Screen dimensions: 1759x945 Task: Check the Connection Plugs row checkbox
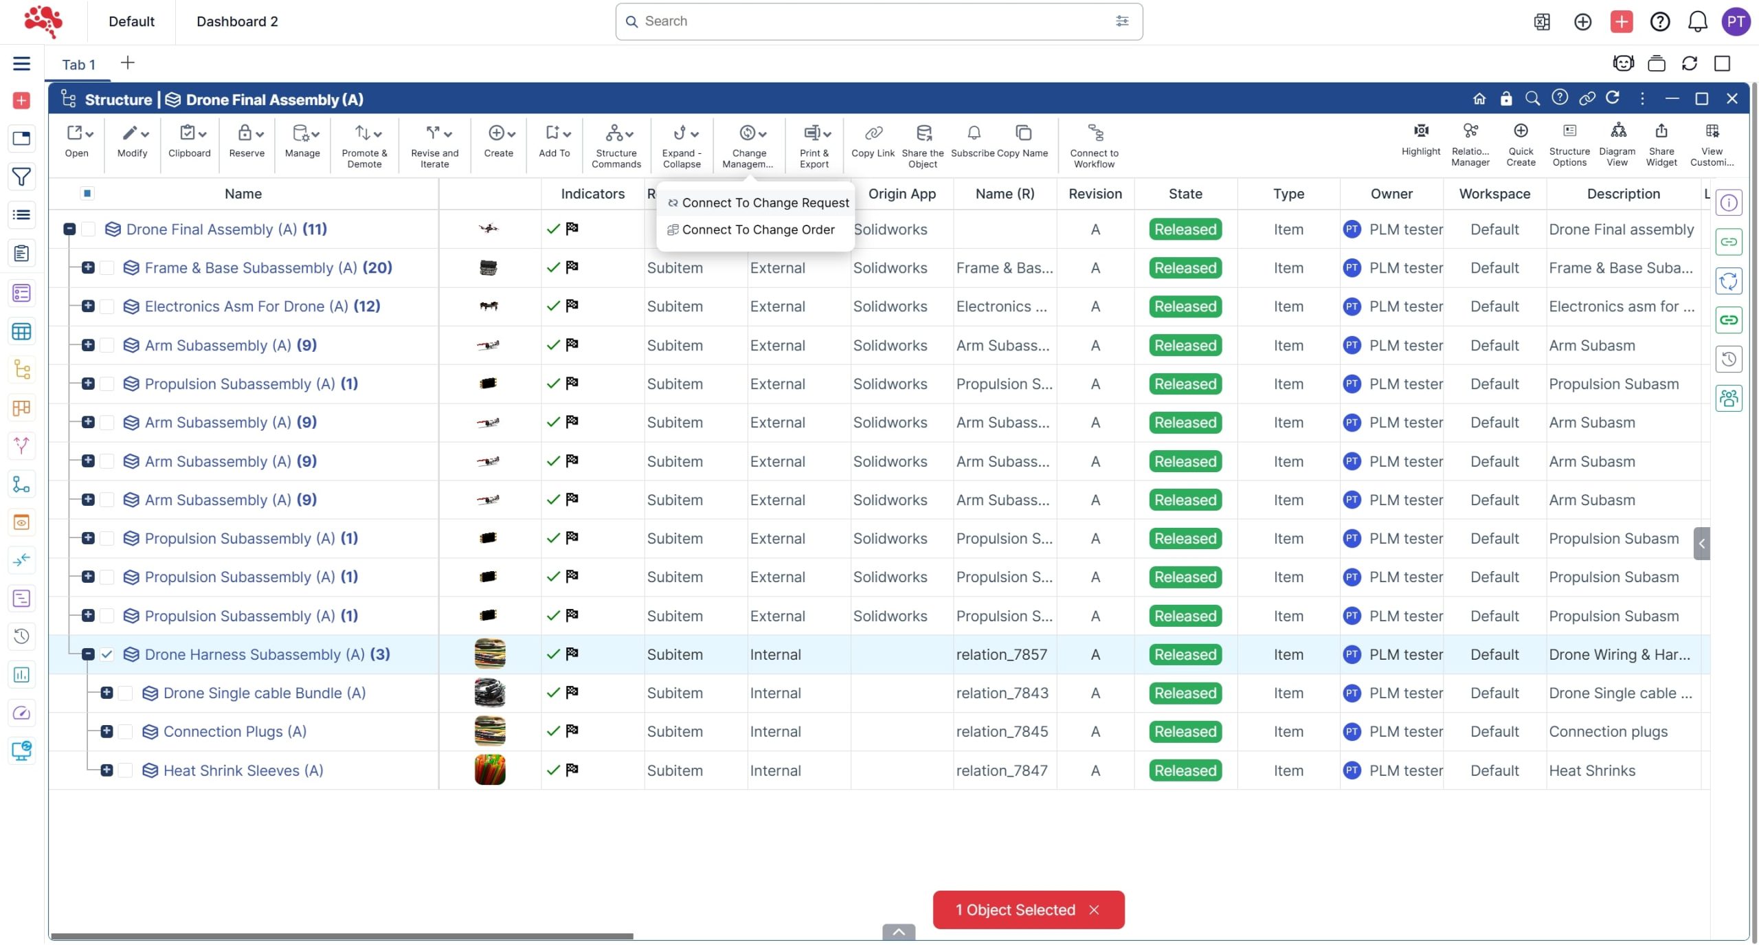click(125, 732)
